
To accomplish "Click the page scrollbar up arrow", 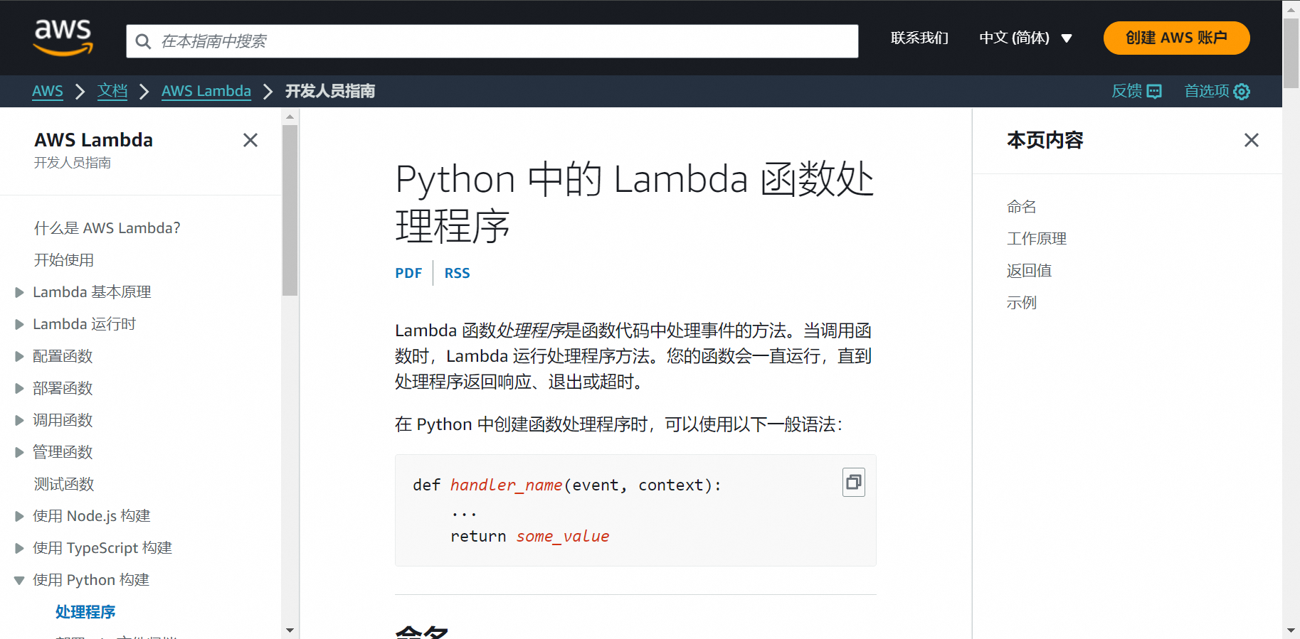I will pos(1291,9).
